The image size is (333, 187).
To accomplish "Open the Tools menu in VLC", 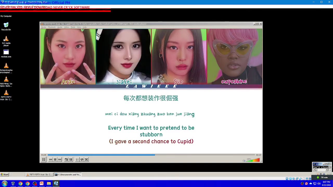I will click(x=73, y=27).
